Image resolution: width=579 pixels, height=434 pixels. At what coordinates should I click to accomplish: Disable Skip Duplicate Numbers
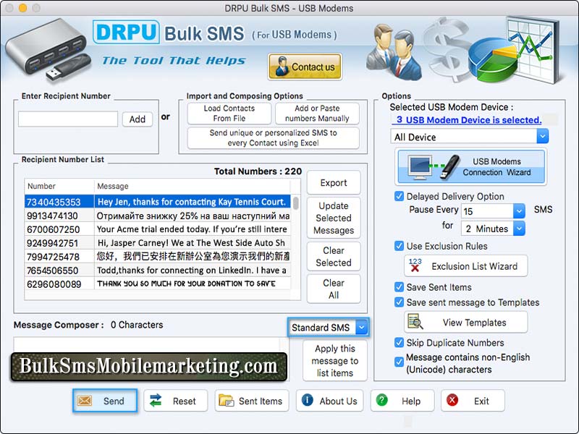399,343
